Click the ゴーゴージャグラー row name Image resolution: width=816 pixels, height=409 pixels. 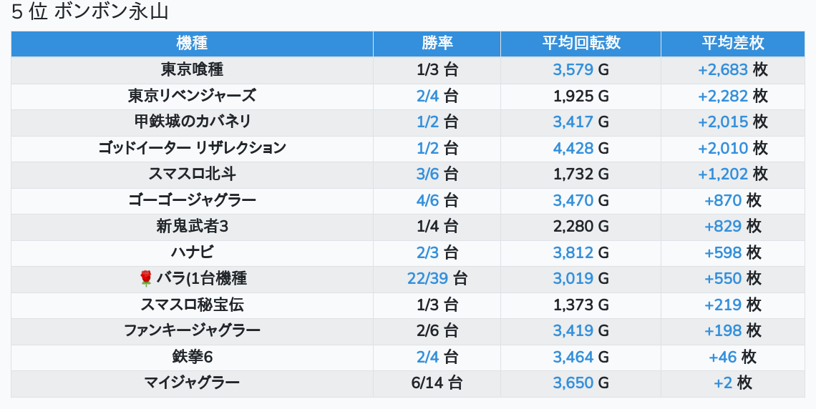(192, 200)
